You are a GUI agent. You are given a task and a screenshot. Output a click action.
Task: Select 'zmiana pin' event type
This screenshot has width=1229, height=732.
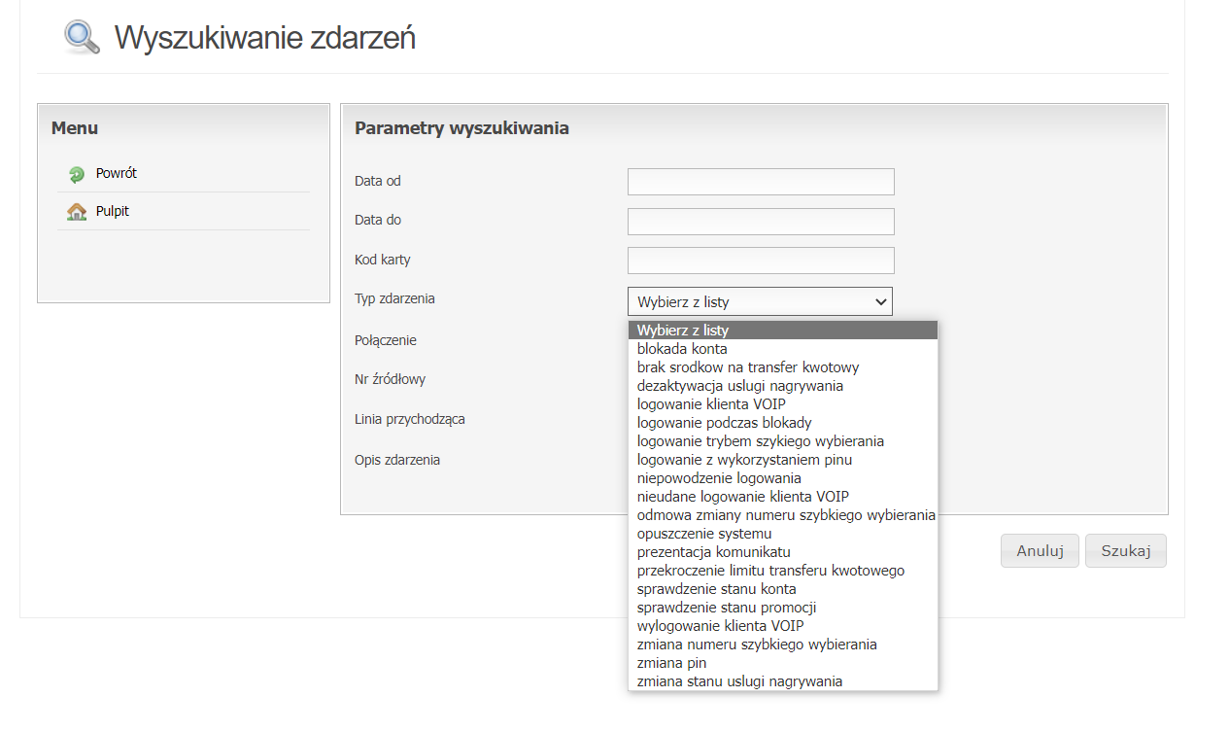pos(783,663)
